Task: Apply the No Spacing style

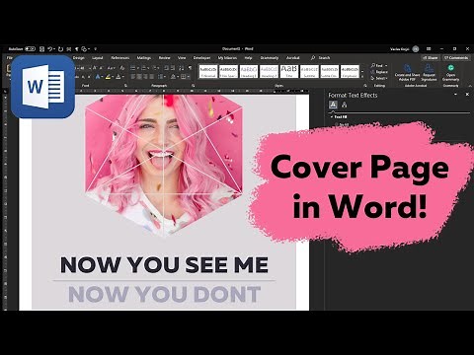Action: 228,72
